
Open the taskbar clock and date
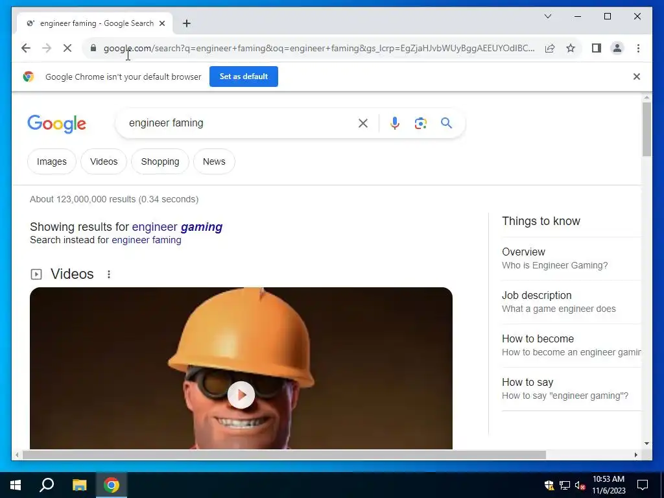click(608, 485)
